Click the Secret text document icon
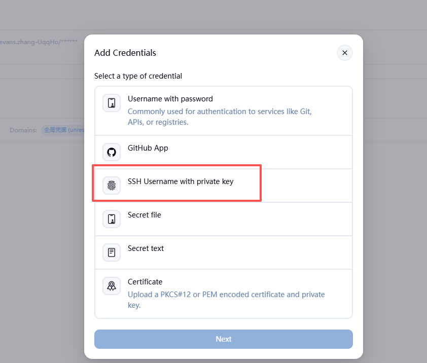Image resolution: width=427 pixels, height=363 pixels. click(x=112, y=252)
